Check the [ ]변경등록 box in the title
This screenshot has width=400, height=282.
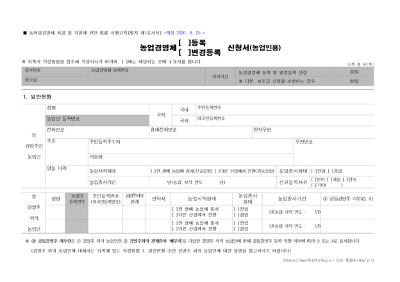(185, 52)
